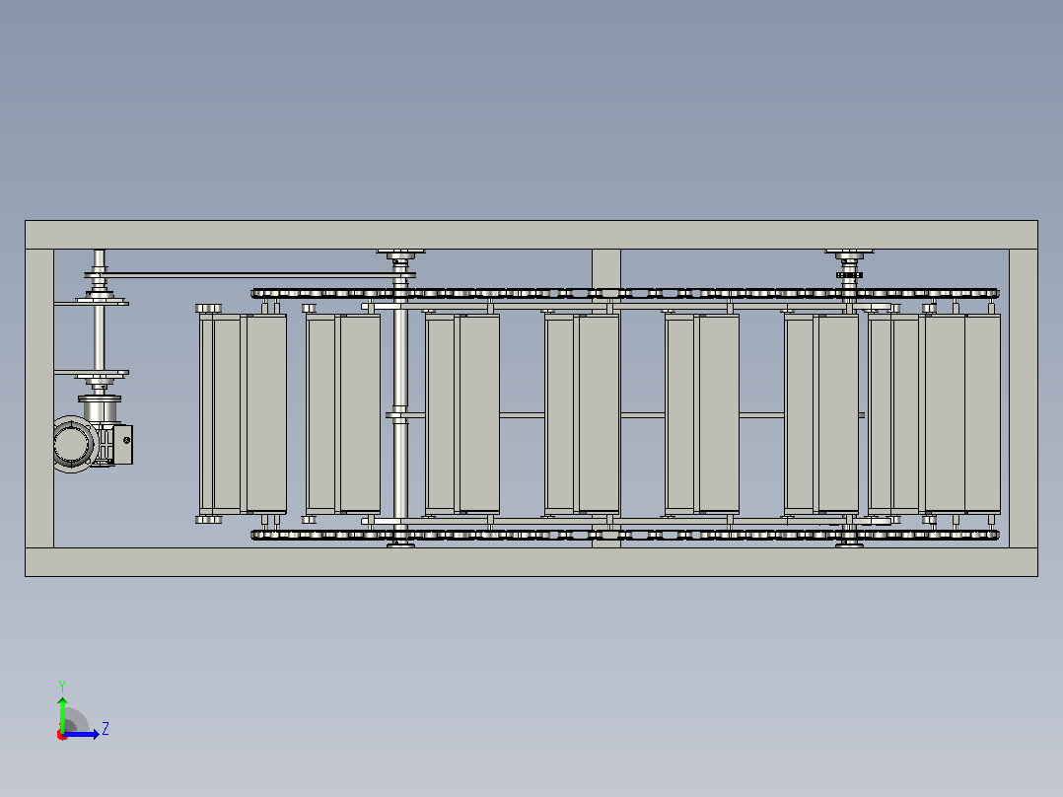
Task: Select the red X axis origin dot
Action: (62, 735)
